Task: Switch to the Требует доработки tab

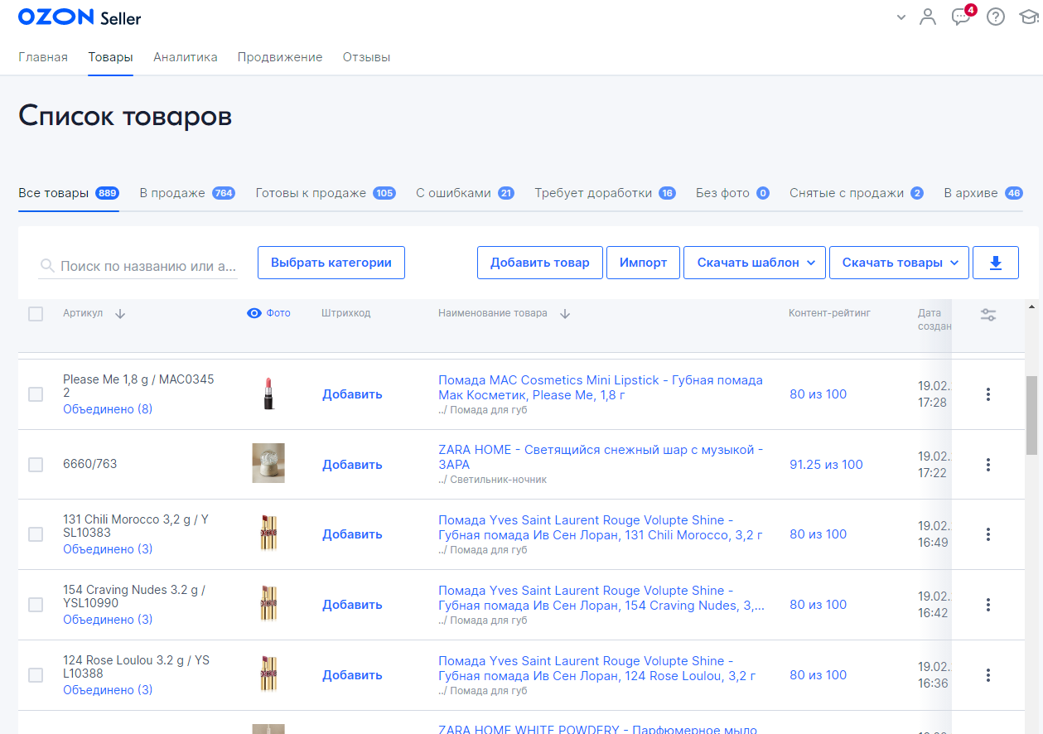Action: [606, 193]
